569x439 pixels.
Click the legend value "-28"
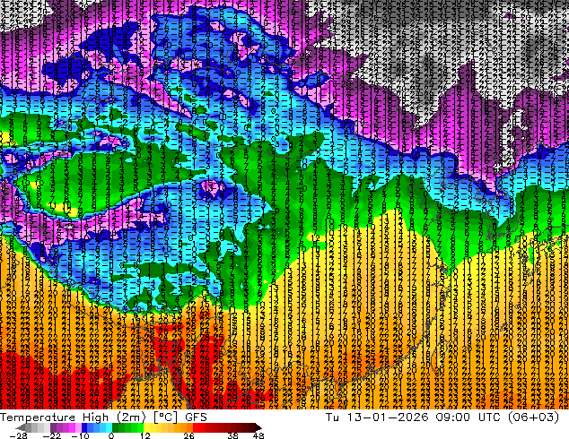tap(18, 435)
